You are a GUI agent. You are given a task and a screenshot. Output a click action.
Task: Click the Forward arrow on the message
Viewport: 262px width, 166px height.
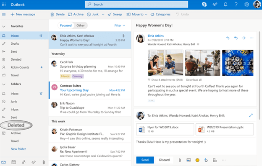[244, 38]
